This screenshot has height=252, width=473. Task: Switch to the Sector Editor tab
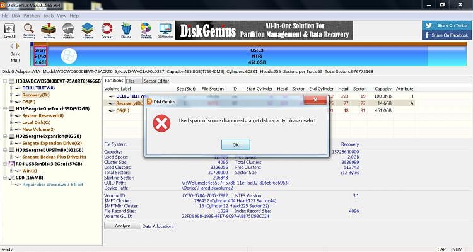[156, 81]
